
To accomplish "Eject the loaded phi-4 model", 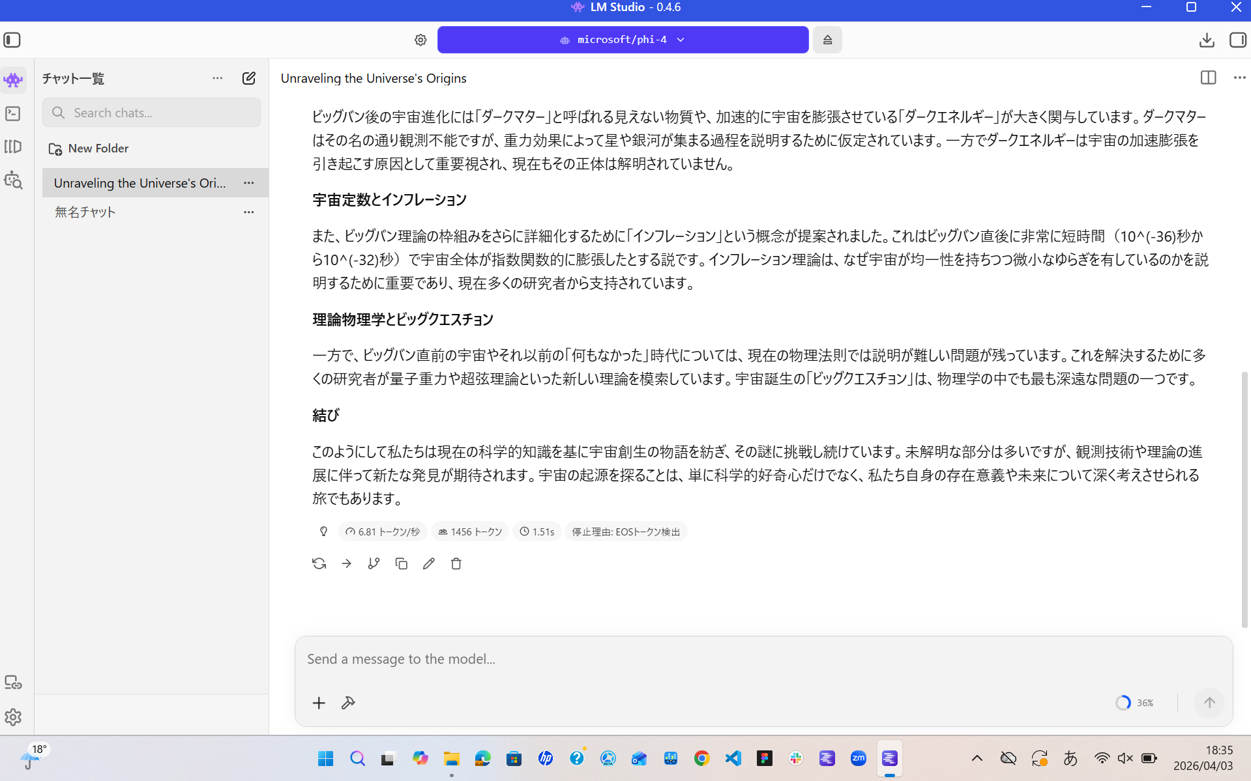I will 827,40.
